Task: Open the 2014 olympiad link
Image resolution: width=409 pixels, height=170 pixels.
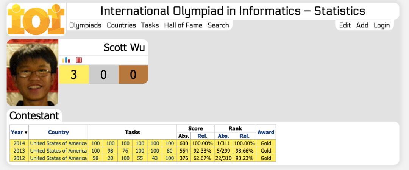Action: pyautogui.click(x=19, y=143)
